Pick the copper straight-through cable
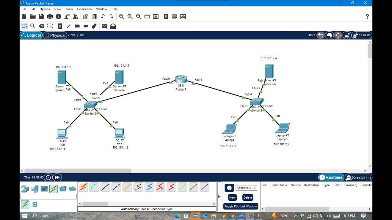392x220 pixels. tap(105, 187)
